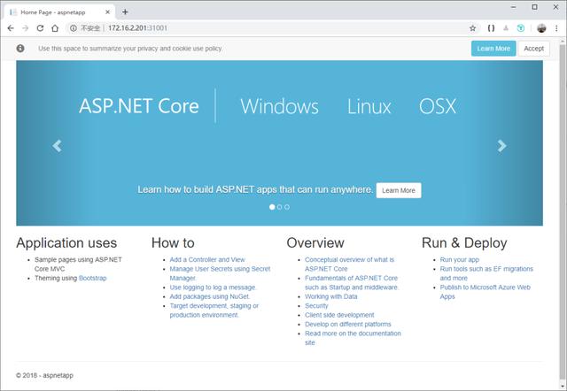Select the first carousel indicator dot
567x391 pixels.
pos(272,207)
